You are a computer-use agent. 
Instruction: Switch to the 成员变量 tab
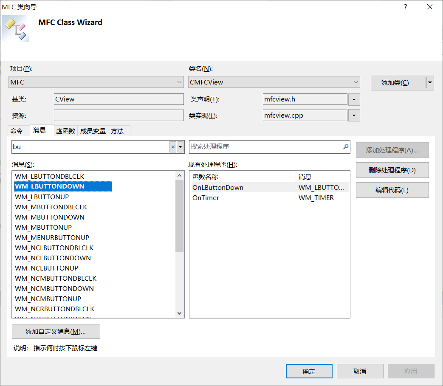point(93,131)
